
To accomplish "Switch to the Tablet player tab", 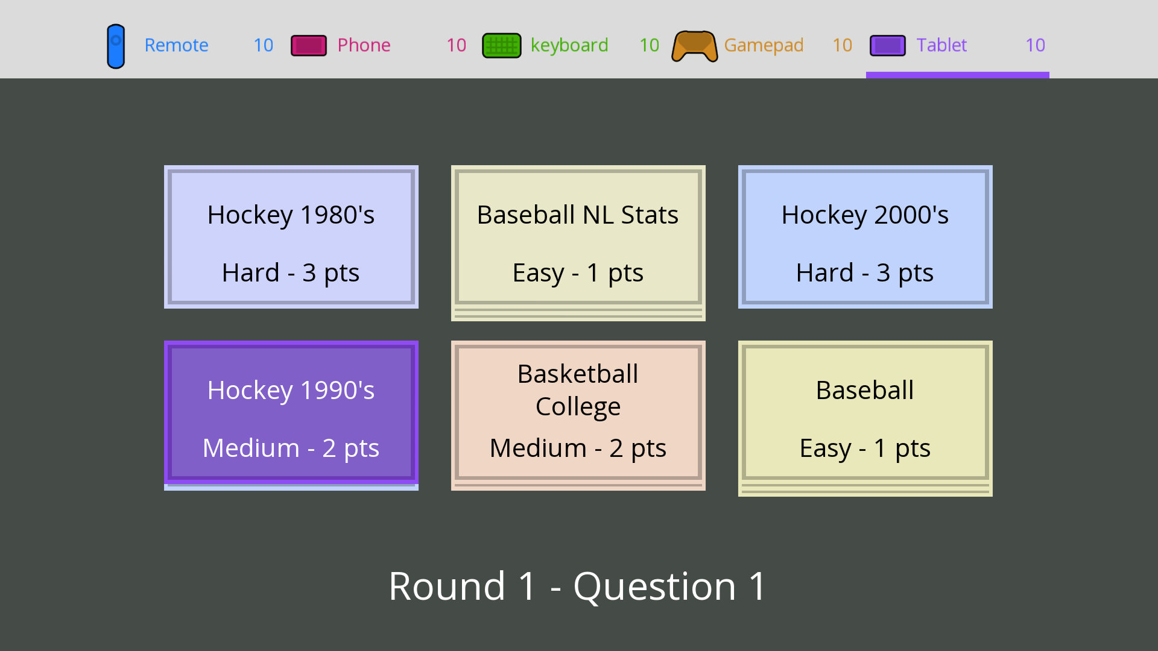I will 941,45.
